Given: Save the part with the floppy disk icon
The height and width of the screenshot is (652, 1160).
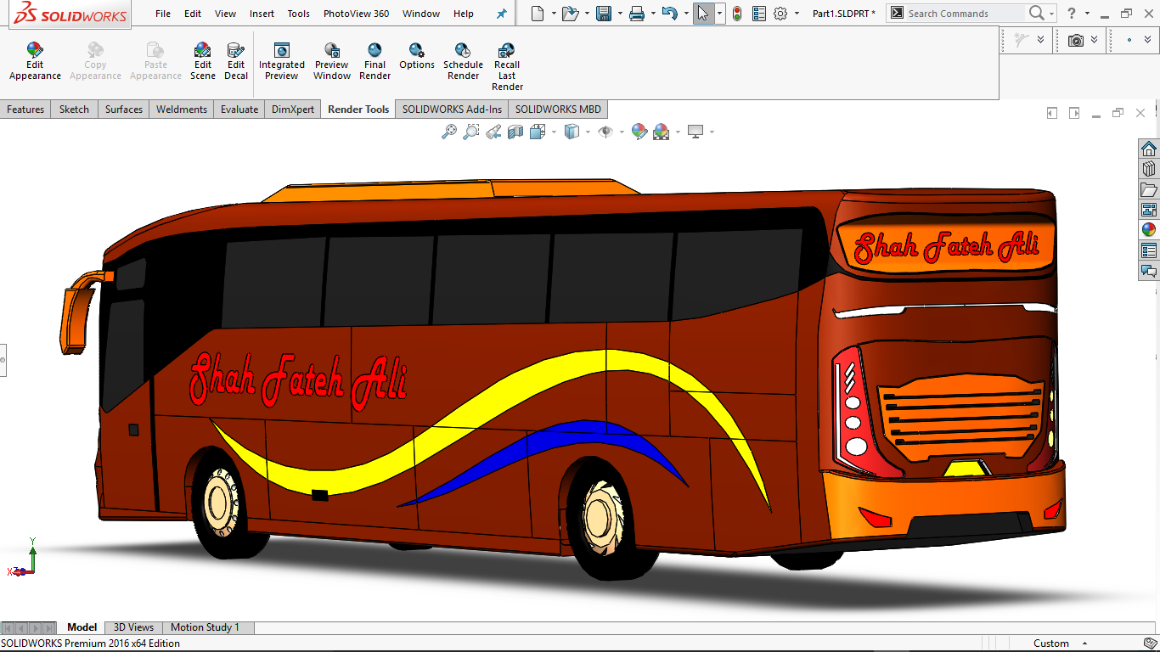Looking at the screenshot, I should click(x=604, y=14).
